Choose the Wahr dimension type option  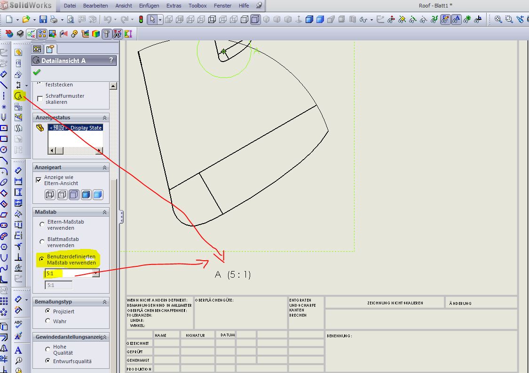48,321
